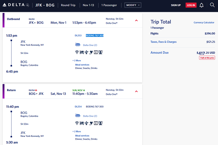Click return Delta One (Z) link

click(x=90, y=116)
